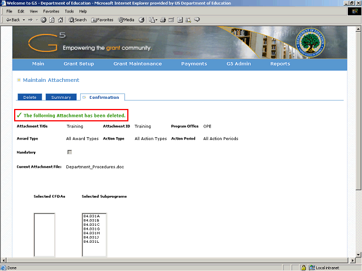This screenshot has height=271, width=362.
Task: Click the vertical scrollbar down arrow
Action: coord(358,255)
